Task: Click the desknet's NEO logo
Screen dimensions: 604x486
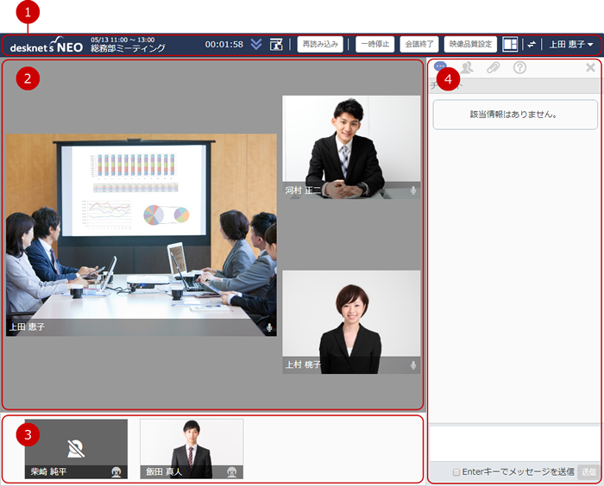Action: [x=47, y=44]
